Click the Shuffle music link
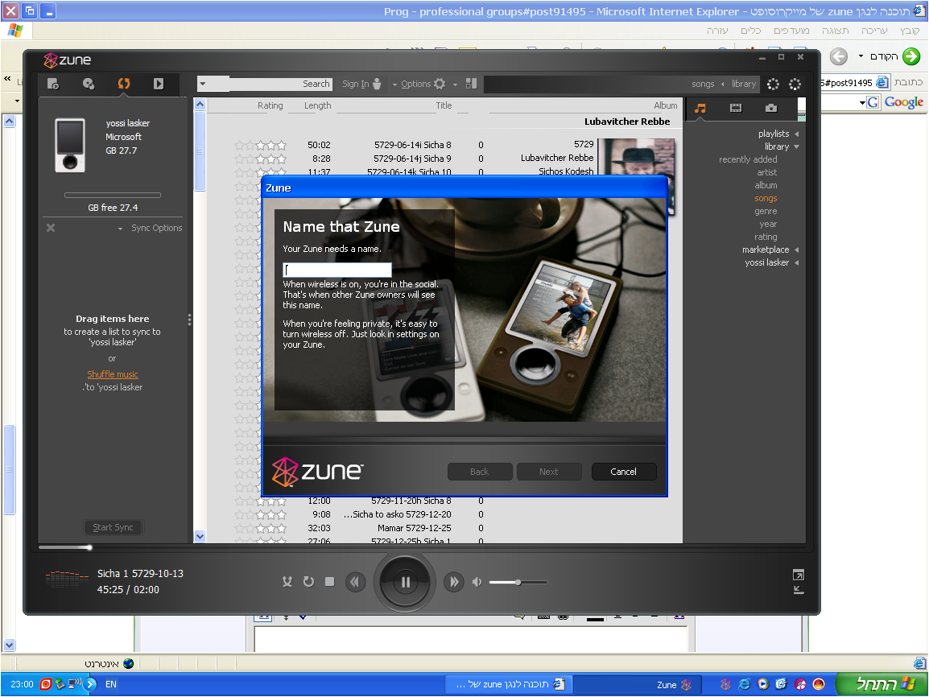 pos(113,374)
